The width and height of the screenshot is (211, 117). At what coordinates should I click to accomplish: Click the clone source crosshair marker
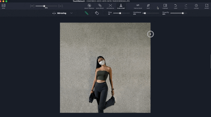coord(150,34)
